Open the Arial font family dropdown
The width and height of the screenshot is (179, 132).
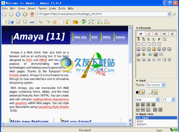pyautogui.click(x=157, y=100)
